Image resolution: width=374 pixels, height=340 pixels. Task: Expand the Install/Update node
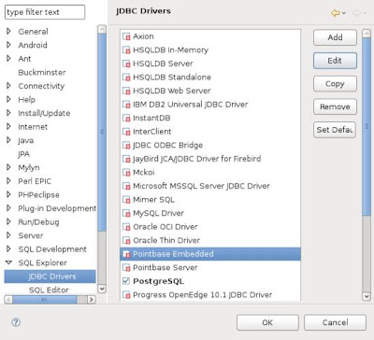coord(8,113)
